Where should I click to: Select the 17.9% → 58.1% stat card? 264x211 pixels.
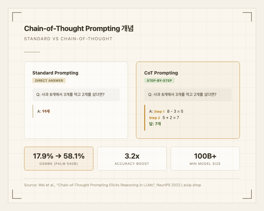59,159
